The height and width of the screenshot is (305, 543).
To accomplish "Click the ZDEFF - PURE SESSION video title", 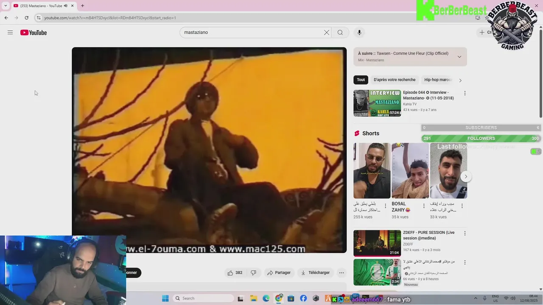I will 428,236.
